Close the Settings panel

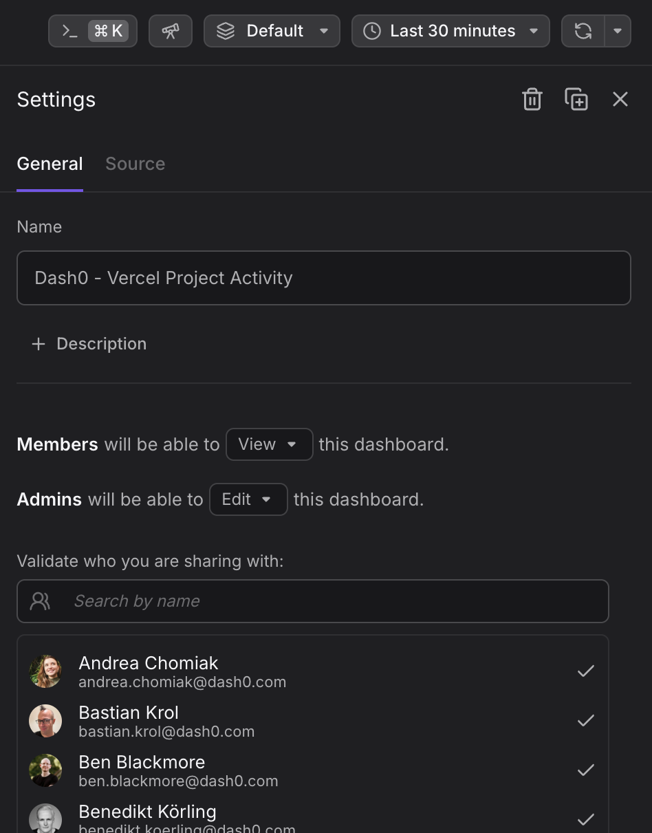point(620,99)
